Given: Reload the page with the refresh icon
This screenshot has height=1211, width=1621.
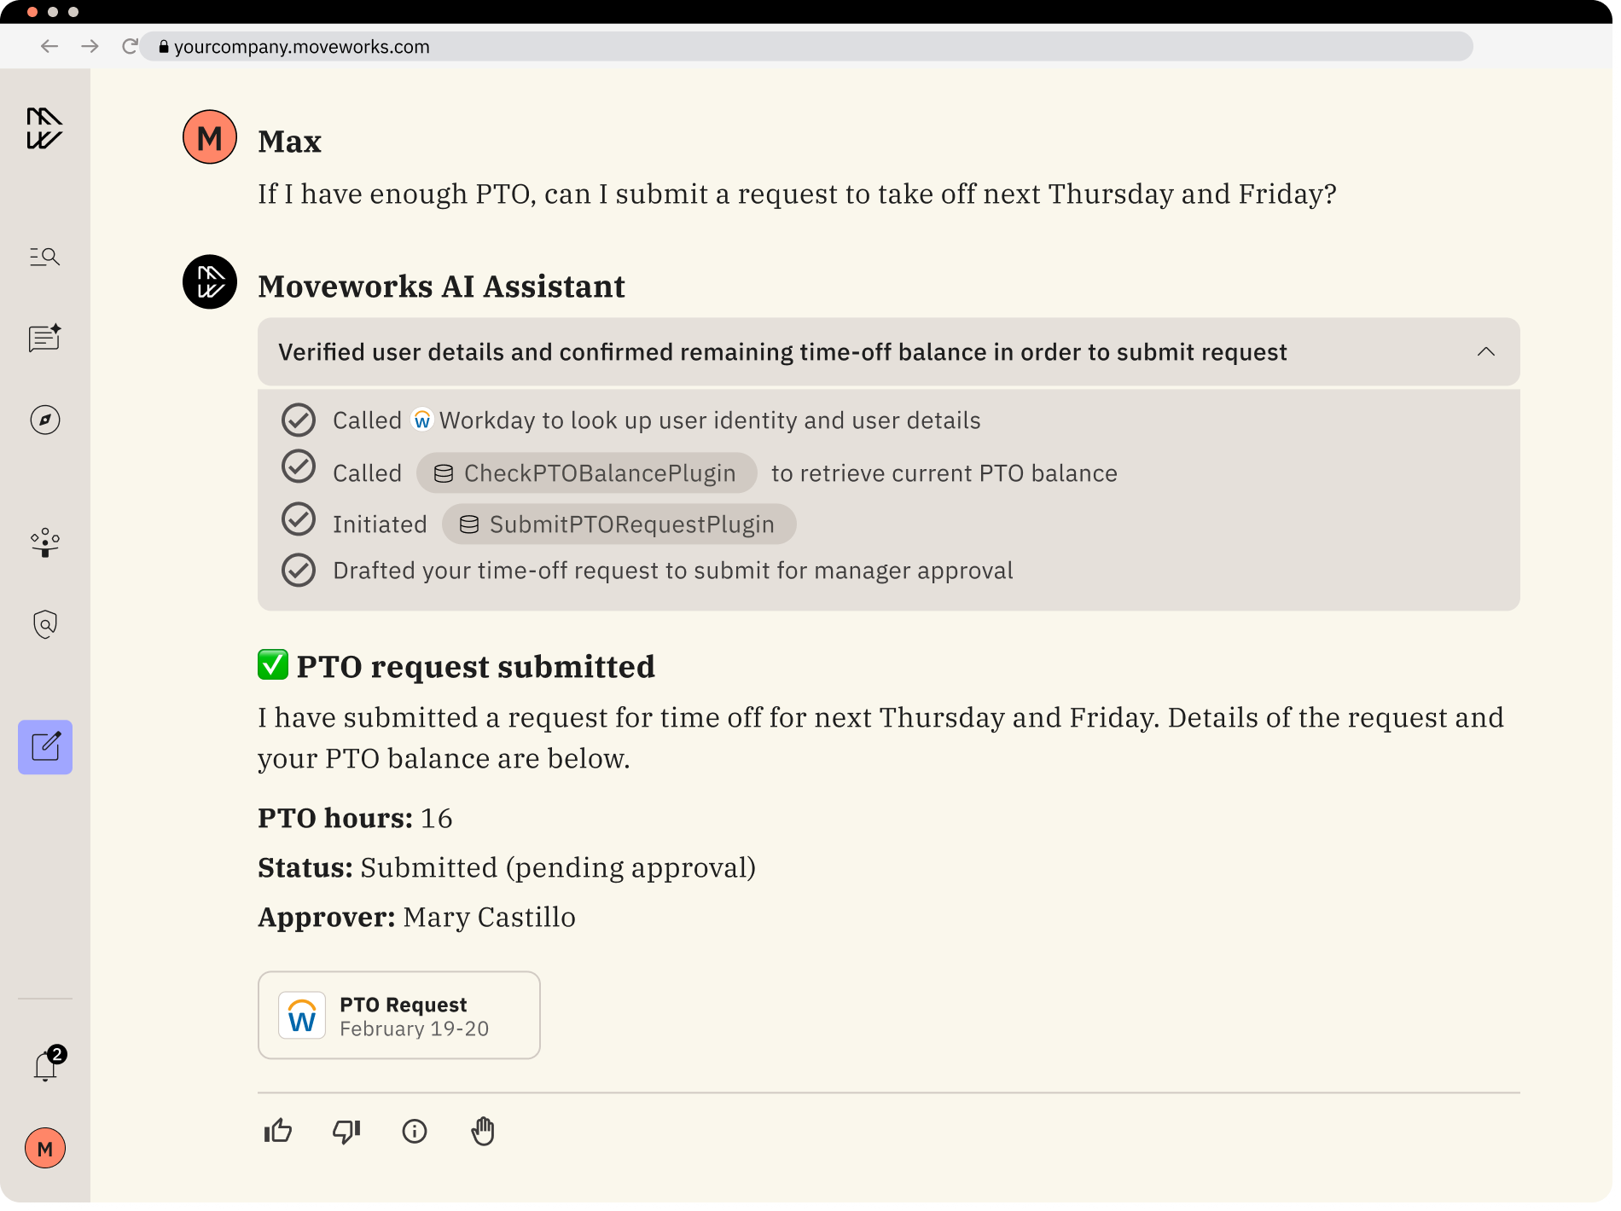Looking at the screenshot, I should click(x=130, y=46).
